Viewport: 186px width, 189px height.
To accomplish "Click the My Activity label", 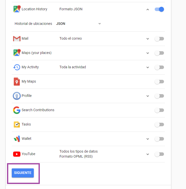I will point(30,67).
